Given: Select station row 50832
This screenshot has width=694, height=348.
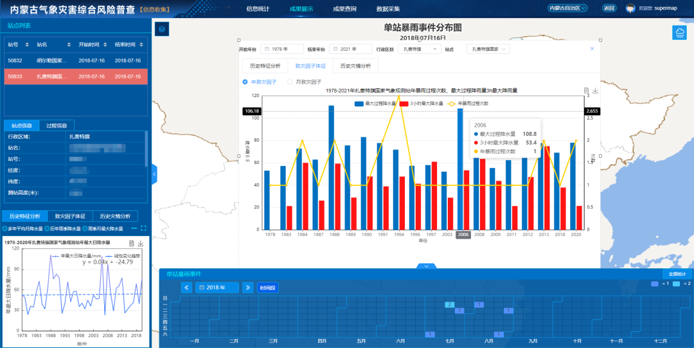Looking at the screenshot, I should (76, 60).
